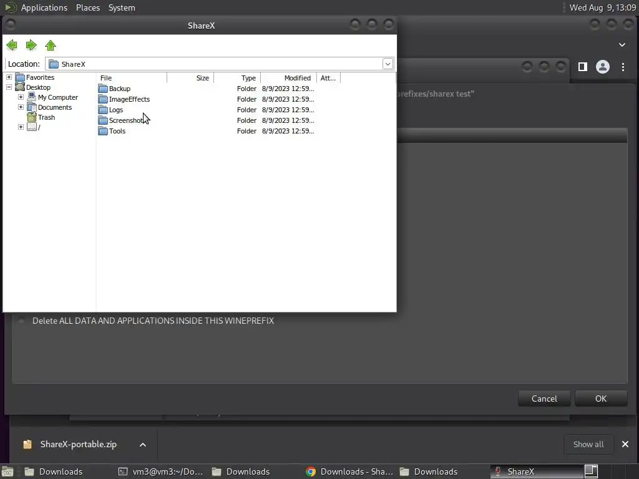Sort by the Type column header
Screen dimensions: 639x479
(237, 78)
